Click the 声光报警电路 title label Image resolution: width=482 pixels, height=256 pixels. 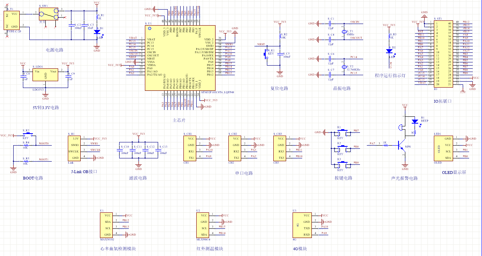(x=405, y=178)
